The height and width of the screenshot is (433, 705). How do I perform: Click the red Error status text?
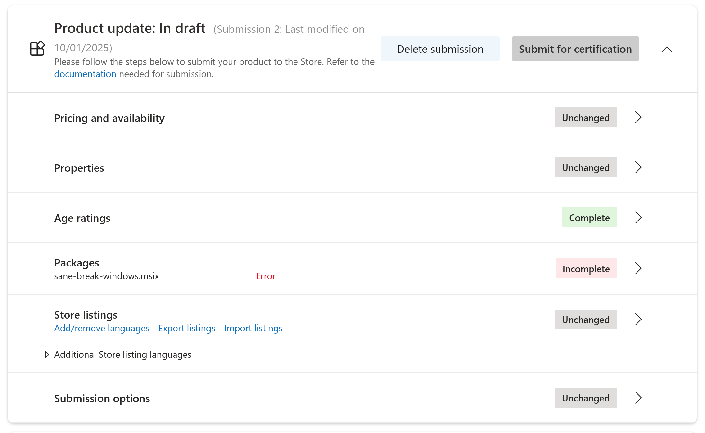coord(266,276)
